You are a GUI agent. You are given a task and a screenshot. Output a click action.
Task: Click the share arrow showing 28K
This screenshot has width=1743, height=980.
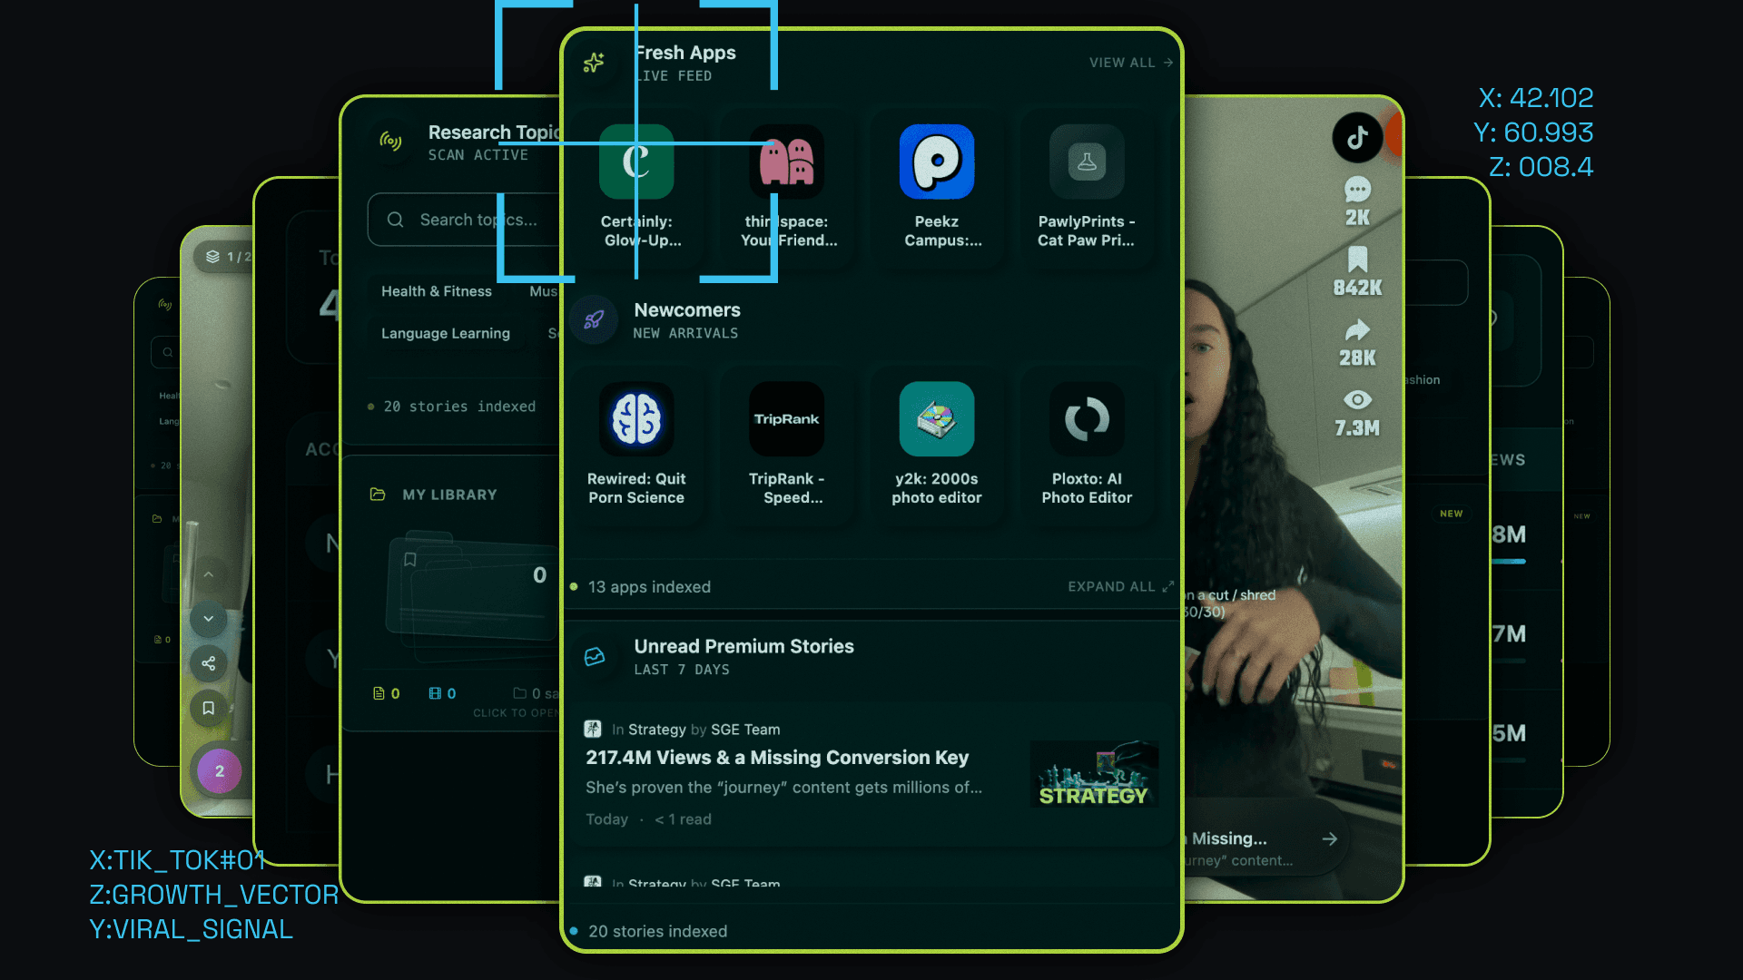[x=1357, y=329]
